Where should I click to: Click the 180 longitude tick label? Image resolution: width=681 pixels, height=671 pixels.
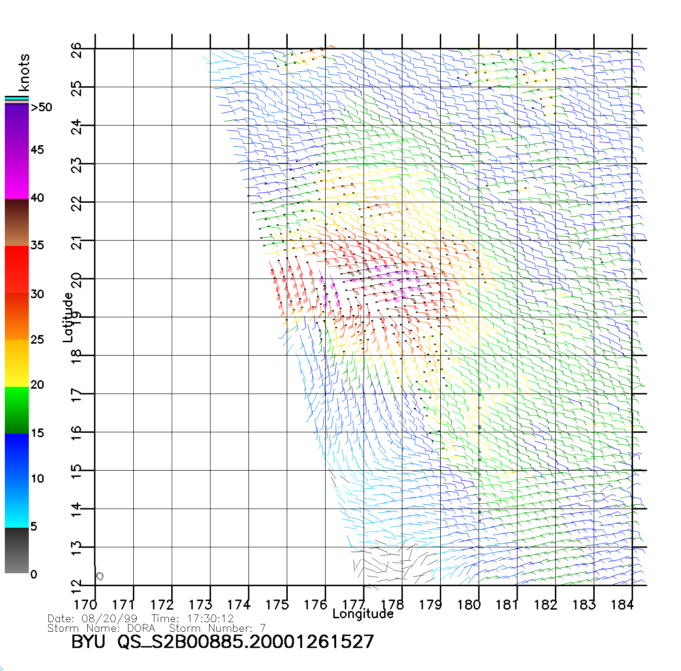tap(469, 605)
